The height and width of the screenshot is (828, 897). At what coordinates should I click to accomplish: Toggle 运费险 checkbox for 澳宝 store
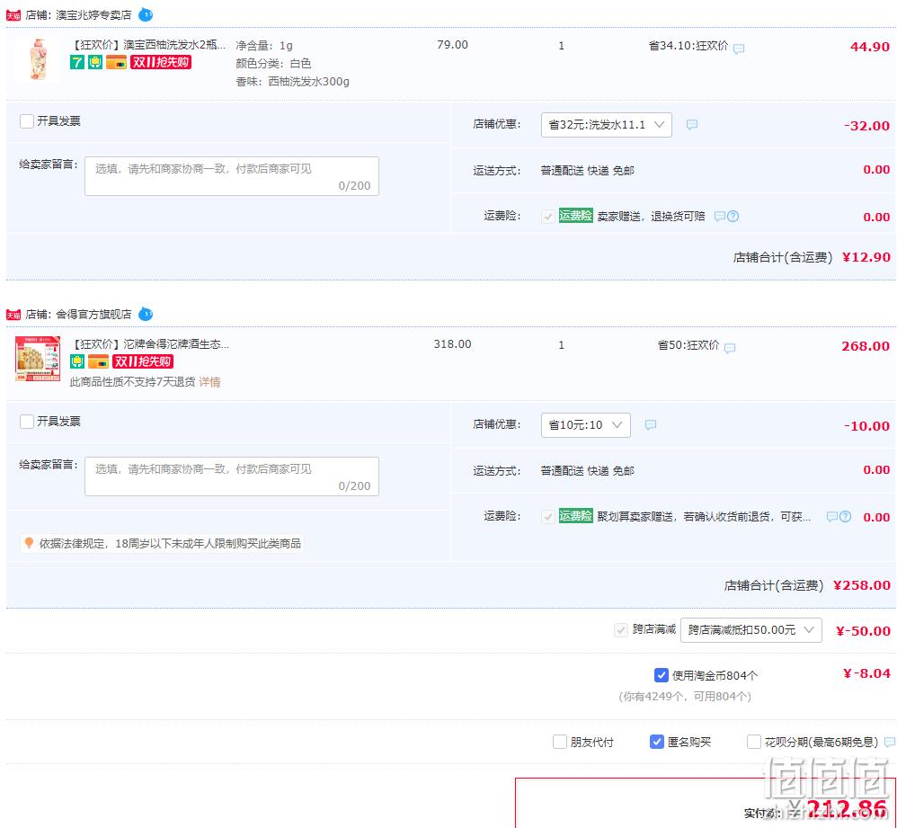point(548,217)
